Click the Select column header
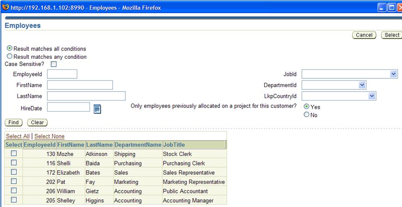The width and height of the screenshot is (402, 207). pyautogui.click(x=14, y=145)
